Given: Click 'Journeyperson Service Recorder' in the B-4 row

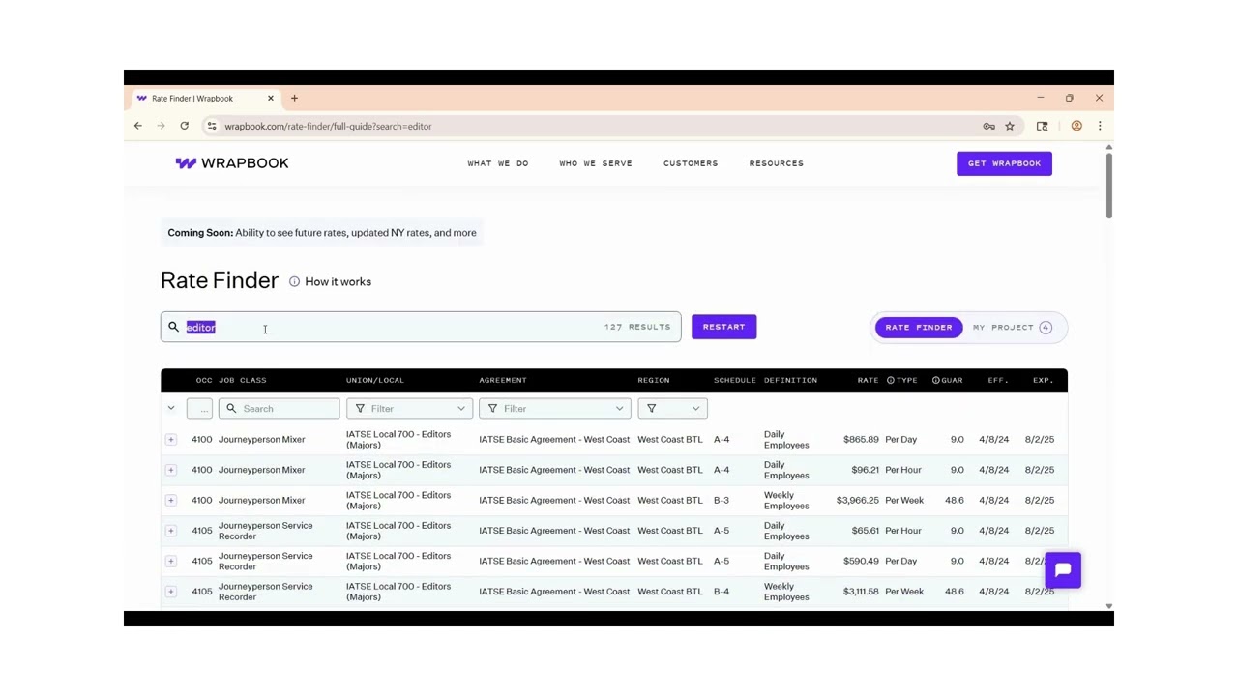Looking at the screenshot, I should [266, 592].
